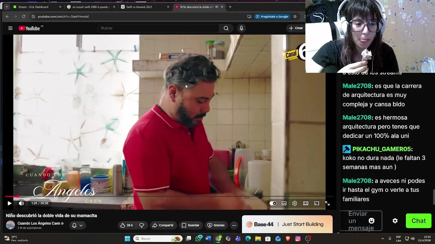Focus the Enviar un mensaje chat field
Viewport: 435px width, 244px height.
click(361, 221)
